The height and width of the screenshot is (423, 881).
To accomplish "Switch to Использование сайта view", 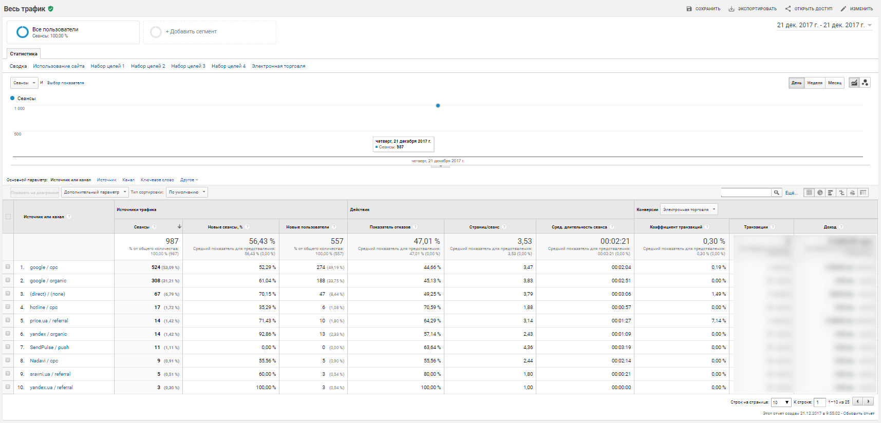I will (x=59, y=66).
